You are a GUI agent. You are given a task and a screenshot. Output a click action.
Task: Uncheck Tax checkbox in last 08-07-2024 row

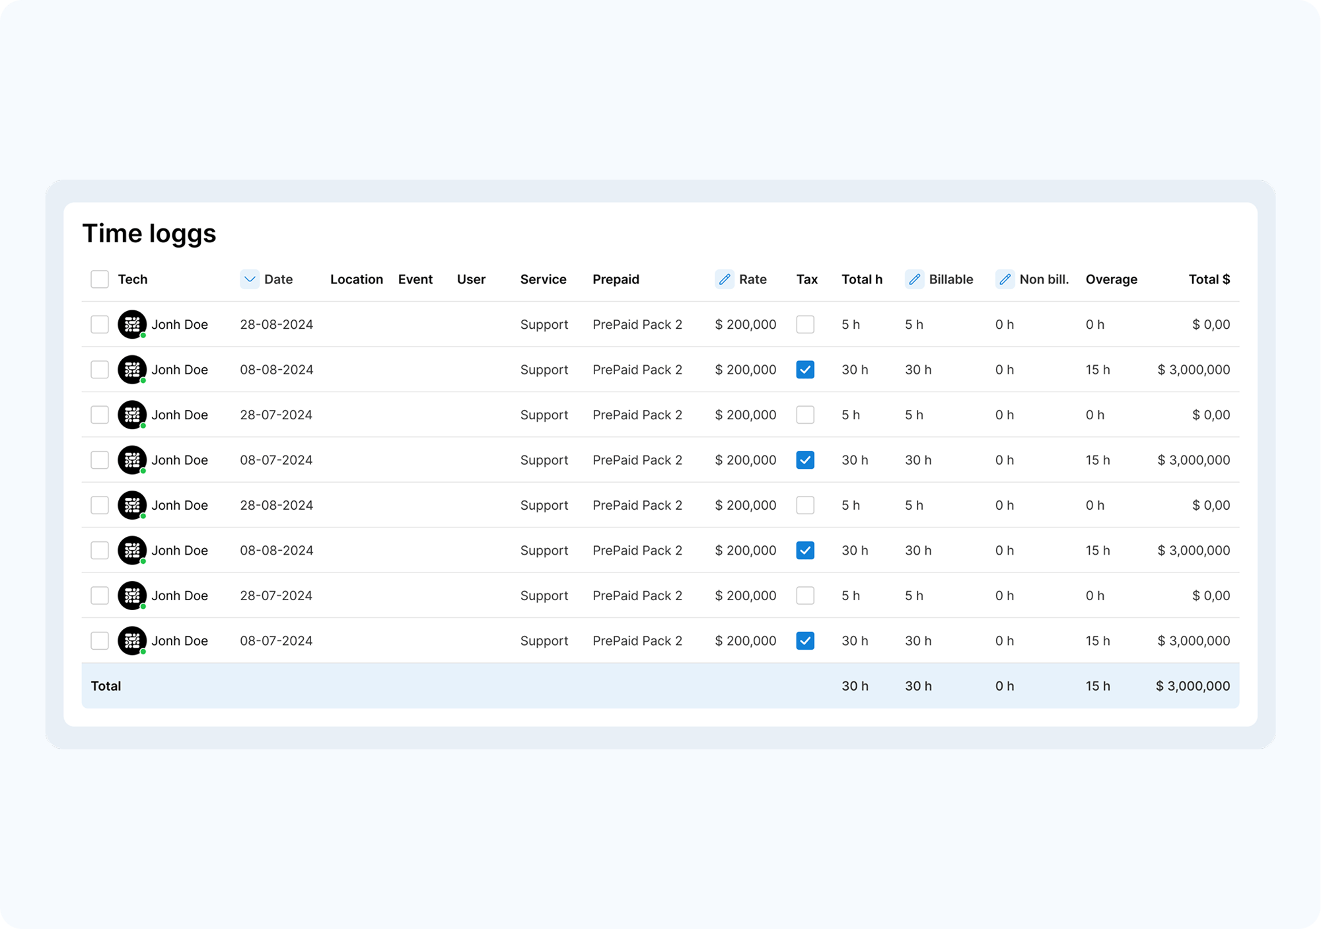click(805, 640)
